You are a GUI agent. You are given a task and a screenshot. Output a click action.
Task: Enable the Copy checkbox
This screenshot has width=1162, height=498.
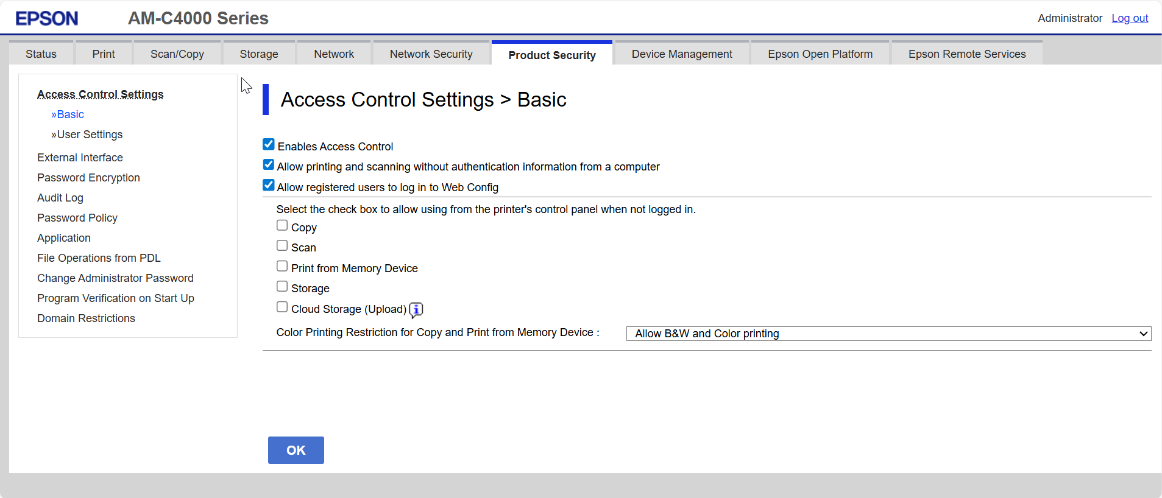click(x=282, y=225)
